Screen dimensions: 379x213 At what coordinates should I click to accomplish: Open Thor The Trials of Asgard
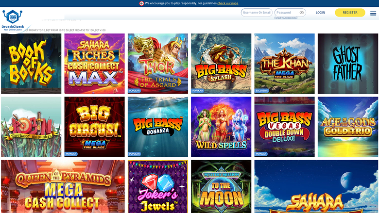158,64
